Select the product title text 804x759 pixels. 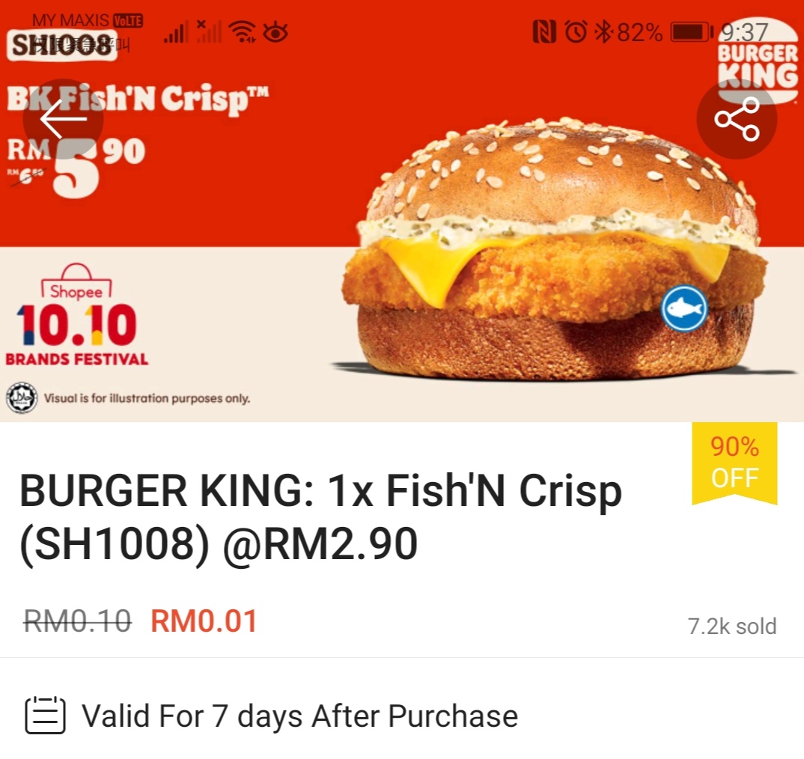[320, 517]
